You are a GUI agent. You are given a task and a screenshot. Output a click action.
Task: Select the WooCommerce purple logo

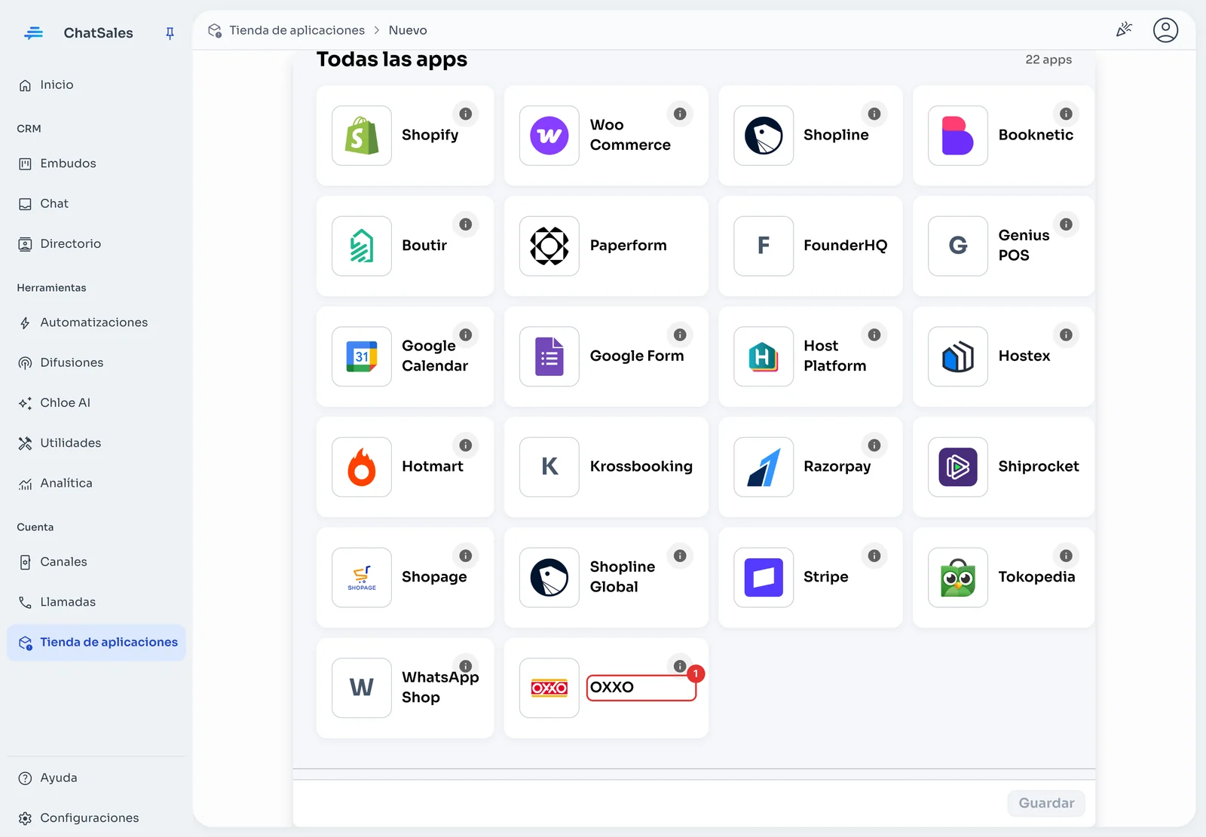549,136
